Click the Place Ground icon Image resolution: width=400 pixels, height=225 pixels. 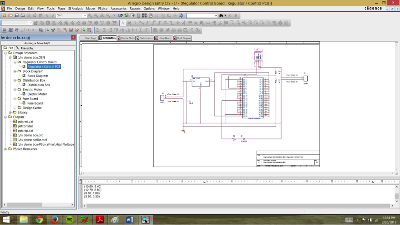[x=196, y=23]
